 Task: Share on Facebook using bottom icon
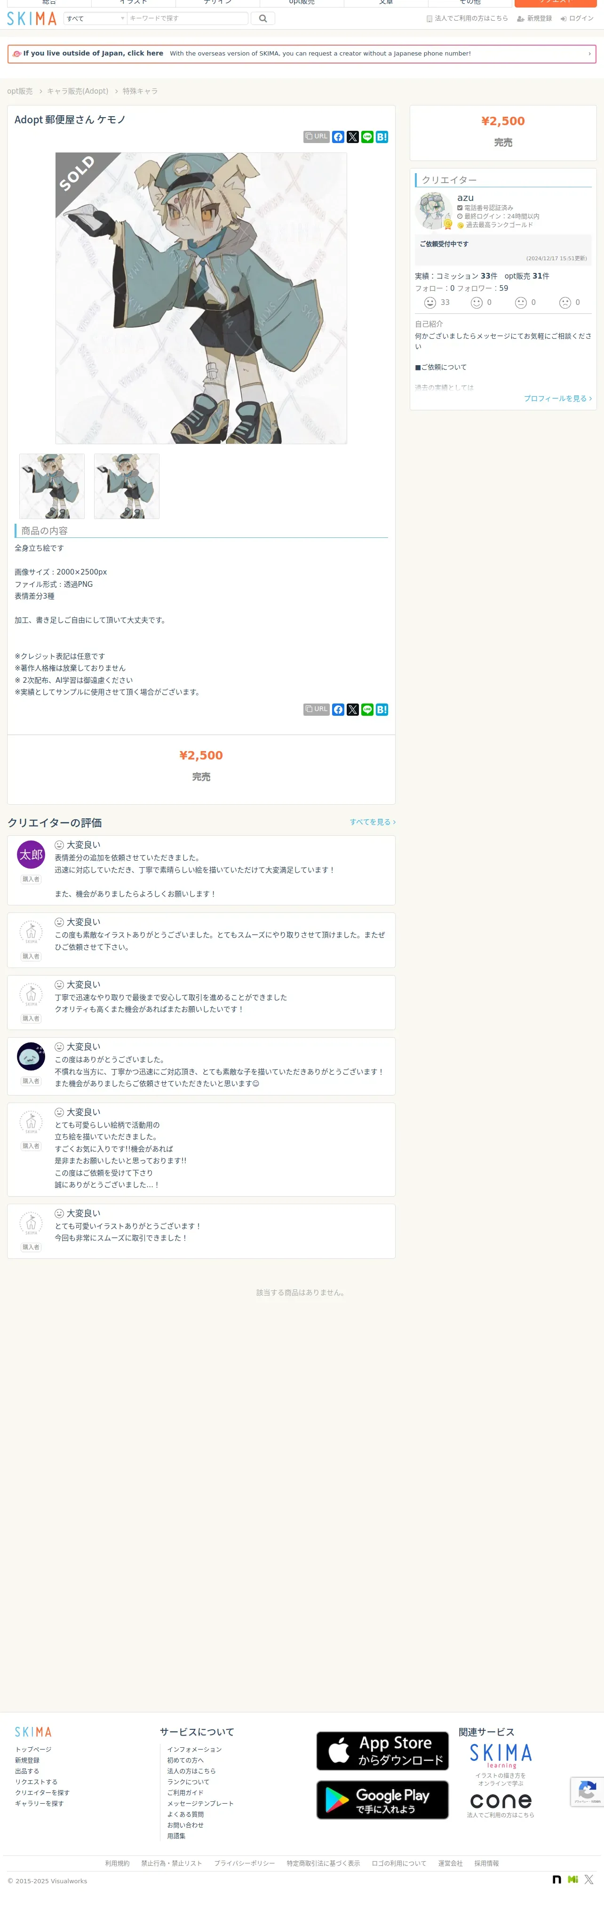338,709
